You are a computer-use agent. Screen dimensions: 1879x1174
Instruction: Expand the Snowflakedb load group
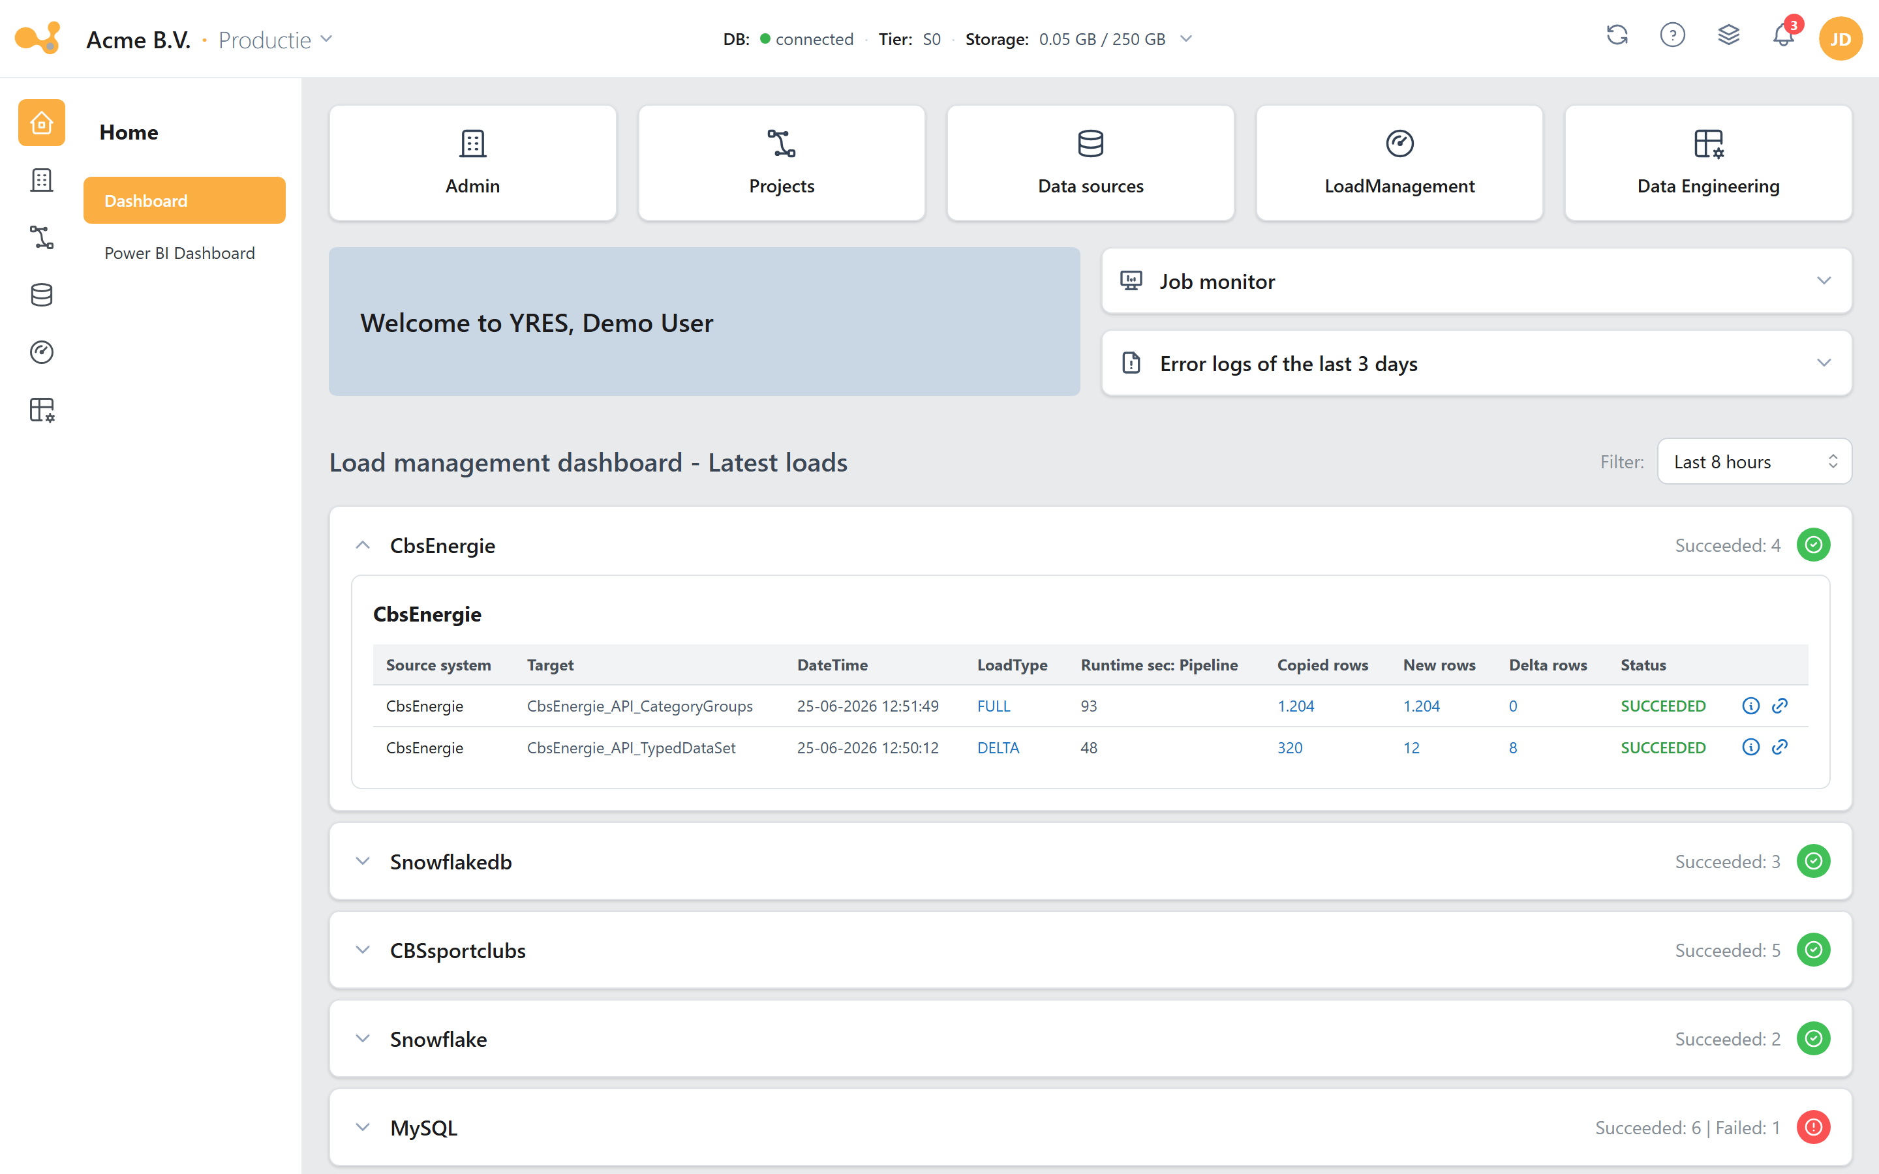click(363, 861)
